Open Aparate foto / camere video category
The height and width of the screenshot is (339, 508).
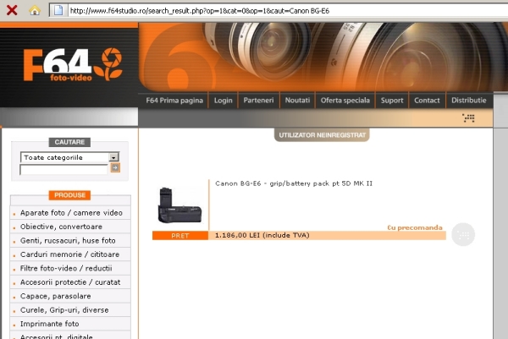(71, 213)
